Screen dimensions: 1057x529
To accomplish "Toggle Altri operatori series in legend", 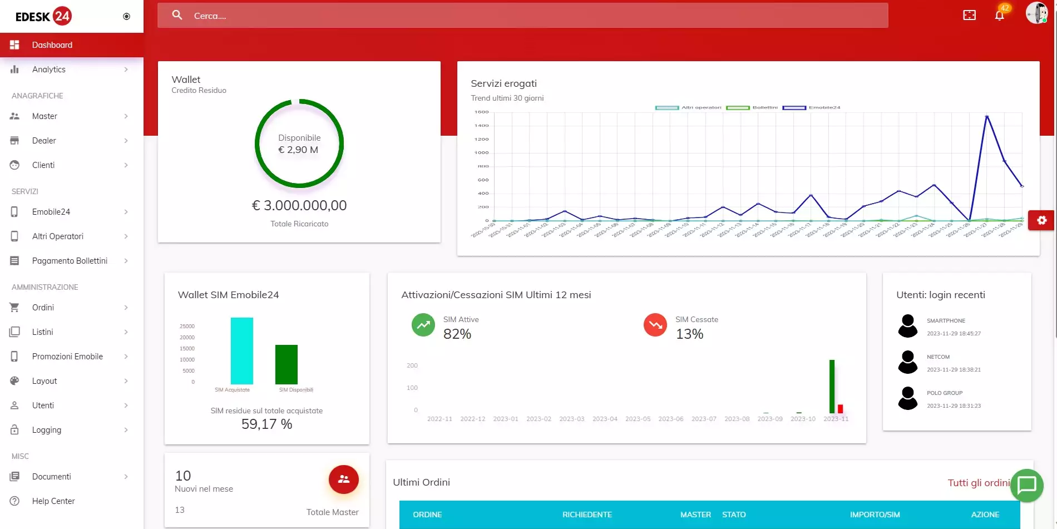I will tap(689, 107).
